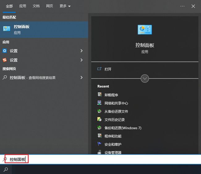Open recent item 从备份还原文件

click(x=116, y=112)
